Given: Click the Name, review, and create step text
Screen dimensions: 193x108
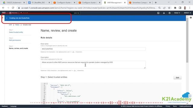Looking at the screenshot, I should click(18, 48).
